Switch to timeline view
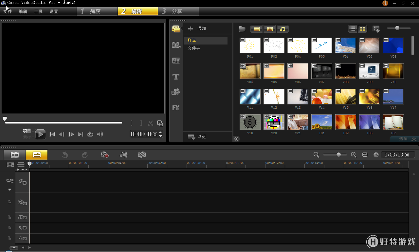The width and height of the screenshot is (419, 252). [37, 155]
